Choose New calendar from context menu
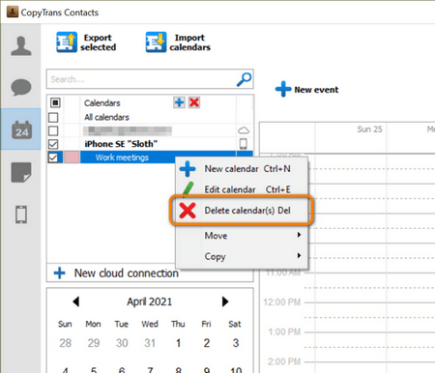Screen dimensions: 435x373 242,169
